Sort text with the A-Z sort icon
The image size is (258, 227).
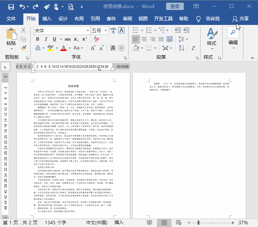click(x=181, y=48)
